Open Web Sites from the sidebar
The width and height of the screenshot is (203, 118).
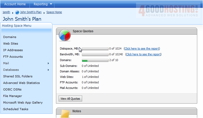(x=11, y=44)
